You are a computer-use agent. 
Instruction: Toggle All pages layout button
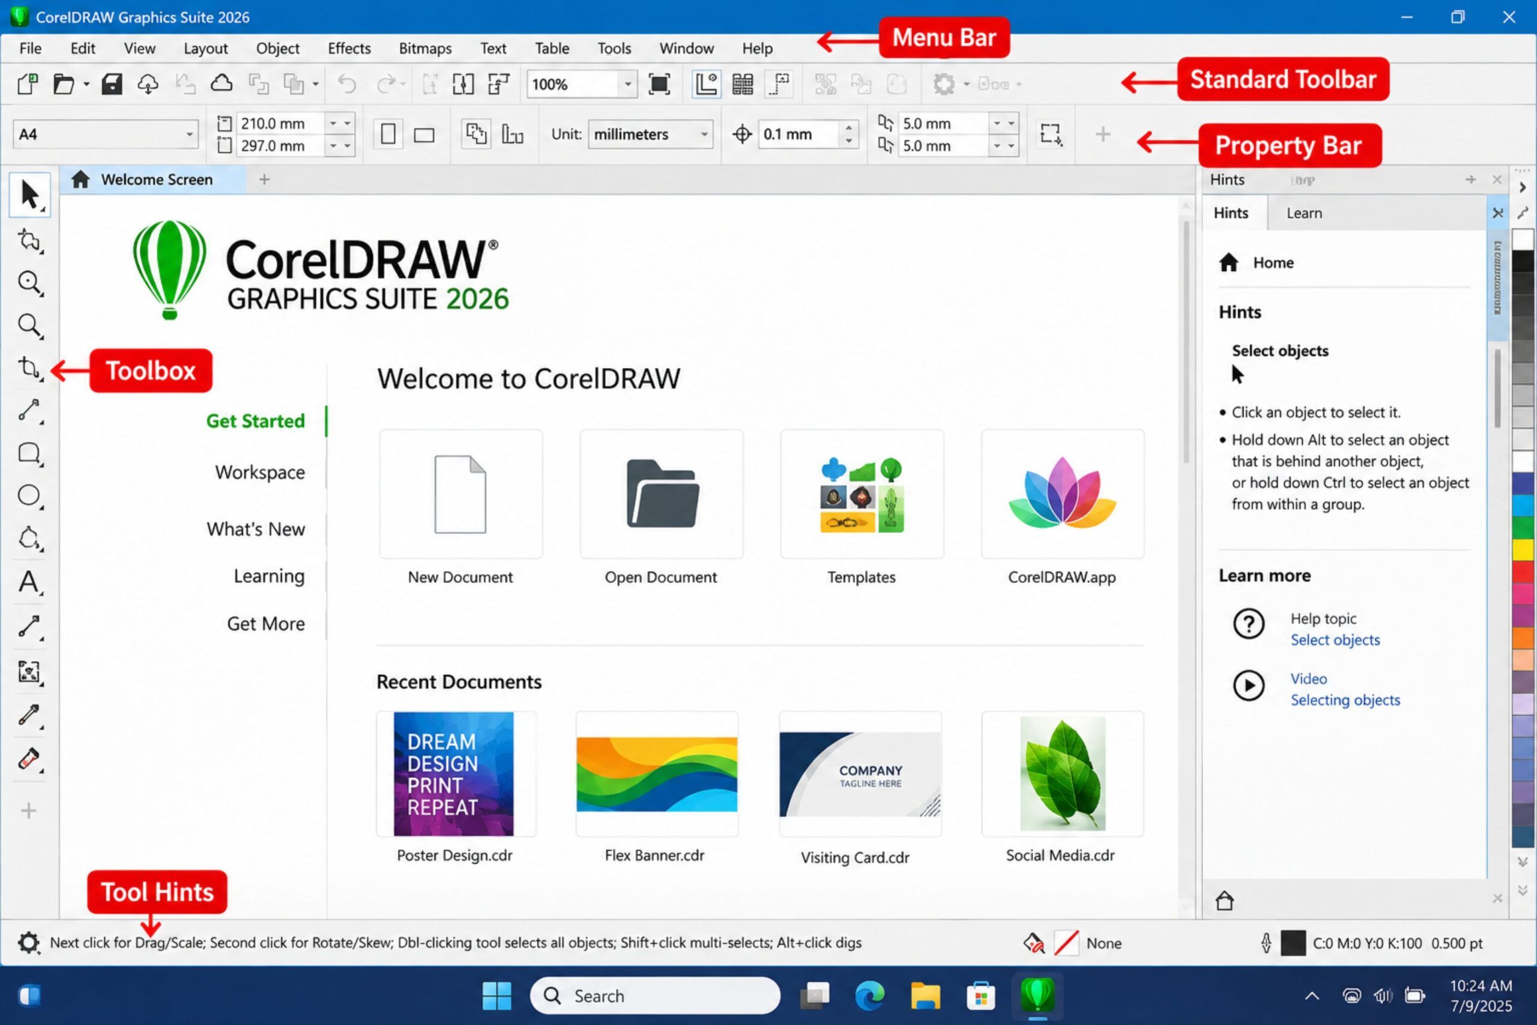(x=476, y=134)
